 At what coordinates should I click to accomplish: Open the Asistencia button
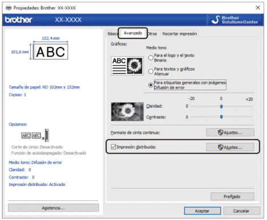(x=54, y=208)
